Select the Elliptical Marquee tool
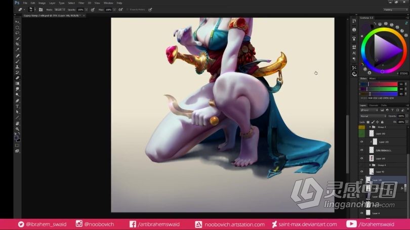410x230 pixels. pyautogui.click(x=17, y=27)
